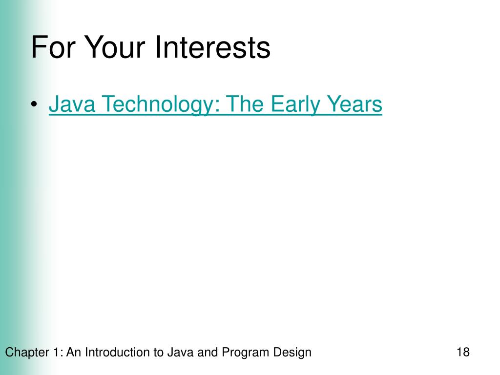Click the bullet point before the Java link

[35, 104]
